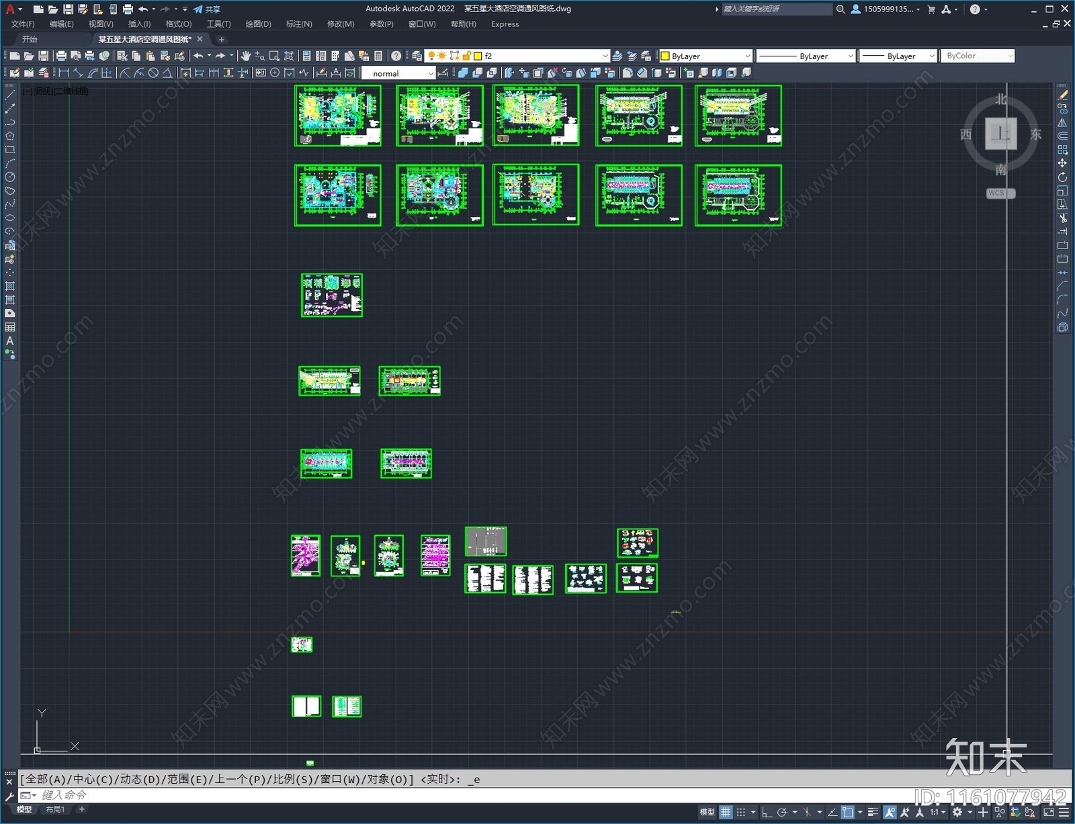Screen dimensions: 1075x824
Task: Select the Hatch tool
Action: coord(10,286)
